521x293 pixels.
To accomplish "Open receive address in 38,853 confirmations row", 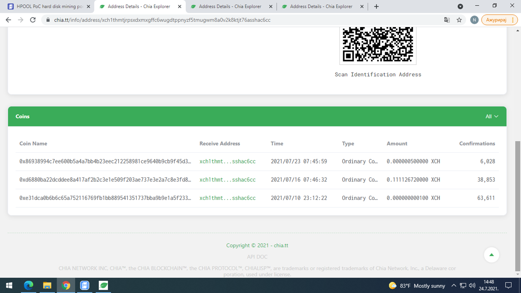I will click(x=228, y=180).
